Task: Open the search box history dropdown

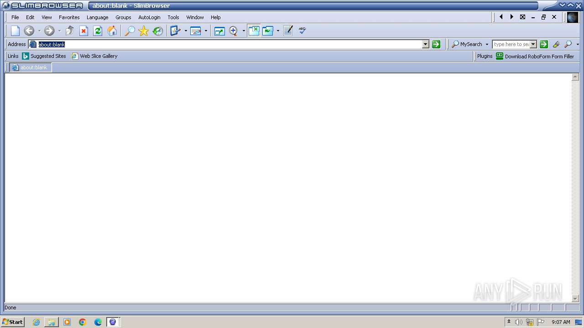Action: point(533,44)
